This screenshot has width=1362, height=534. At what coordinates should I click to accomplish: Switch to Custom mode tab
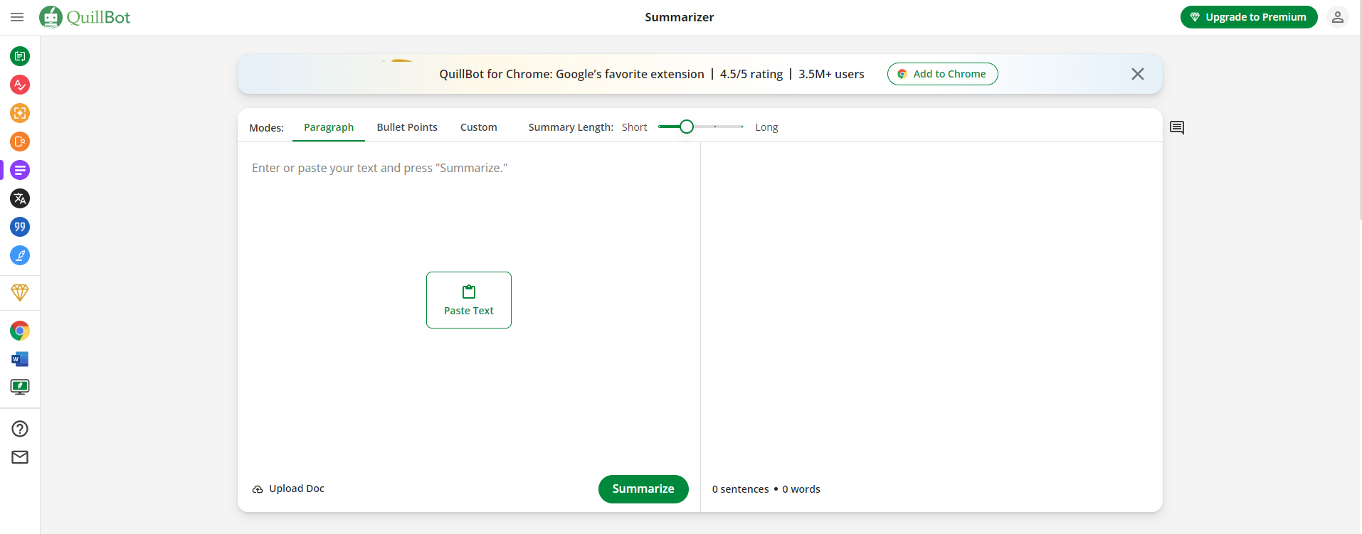479,127
